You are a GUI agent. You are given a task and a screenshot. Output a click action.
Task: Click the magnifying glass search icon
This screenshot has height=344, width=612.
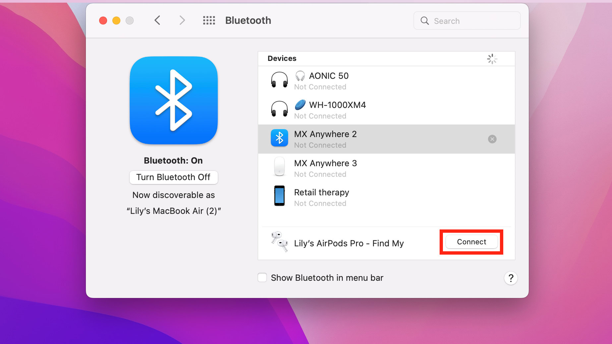tap(425, 21)
